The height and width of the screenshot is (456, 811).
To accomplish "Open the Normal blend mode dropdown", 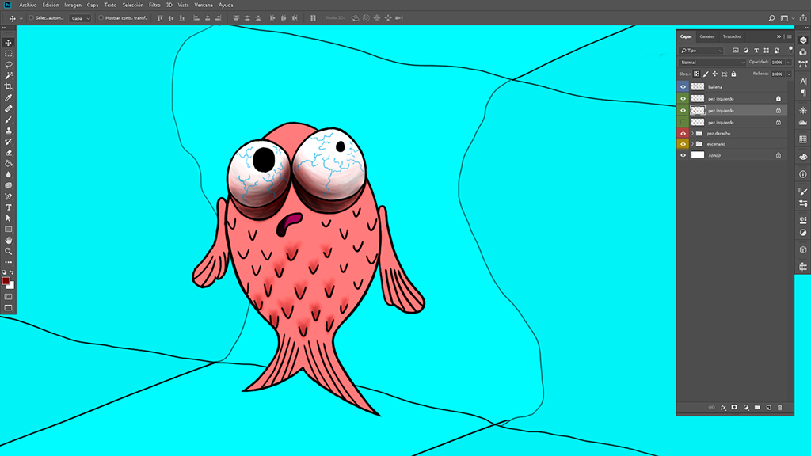I will pyautogui.click(x=712, y=62).
